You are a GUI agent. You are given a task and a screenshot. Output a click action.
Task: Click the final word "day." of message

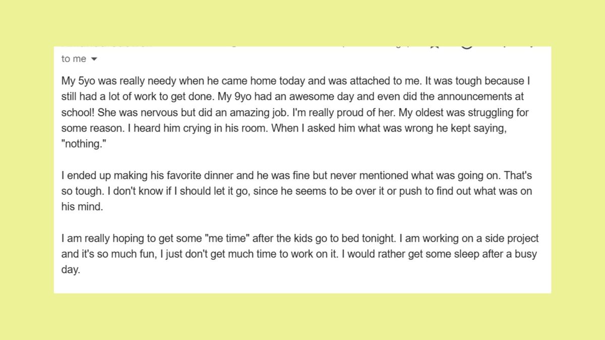click(71, 270)
